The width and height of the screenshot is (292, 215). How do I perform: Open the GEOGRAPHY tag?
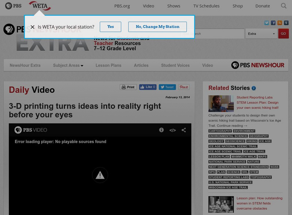click(x=259, y=136)
